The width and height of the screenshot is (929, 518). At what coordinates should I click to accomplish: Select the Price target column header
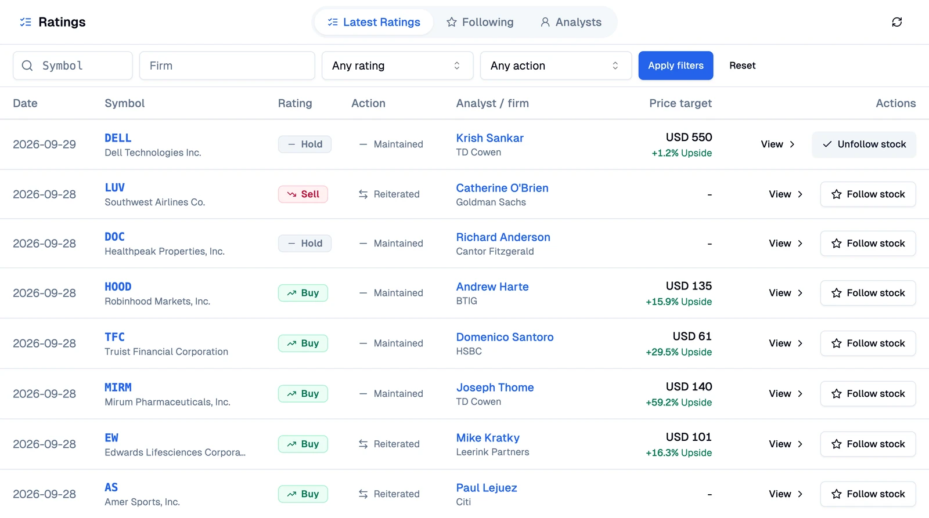pos(680,103)
